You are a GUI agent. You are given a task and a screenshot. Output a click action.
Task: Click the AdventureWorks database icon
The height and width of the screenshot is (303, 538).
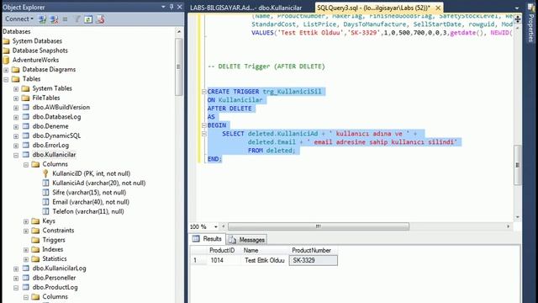[6, 60]
